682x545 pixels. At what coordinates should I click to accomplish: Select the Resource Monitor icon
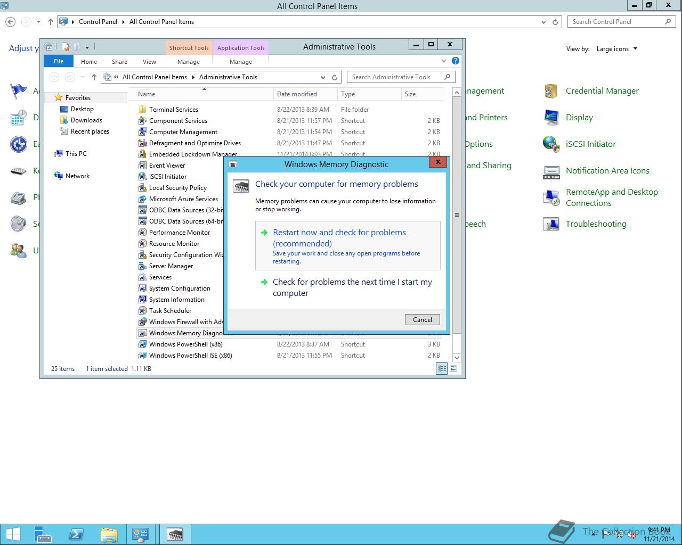click(142, 244)
